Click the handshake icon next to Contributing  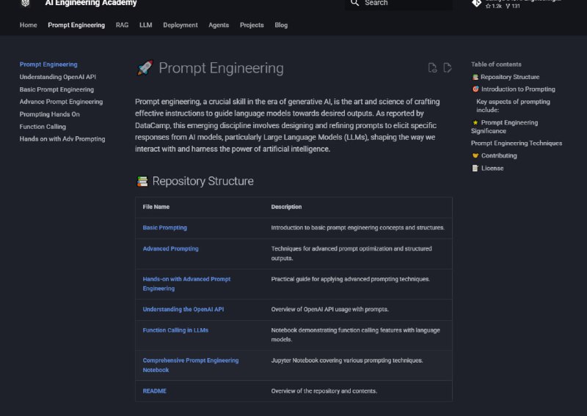(x=475, y=156)
